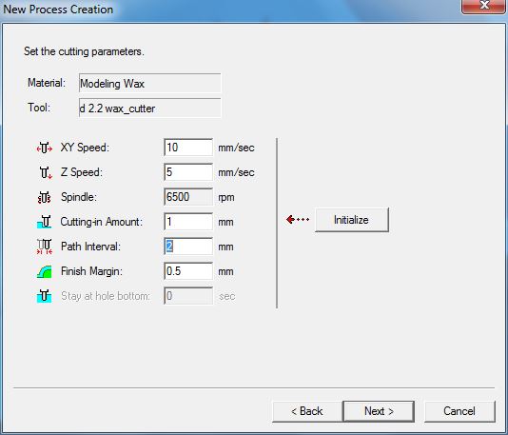Click the Cutting-in Amount icon
Viewport: 508px width, 435px height.
pyautogui.click(x=45, y=222)
